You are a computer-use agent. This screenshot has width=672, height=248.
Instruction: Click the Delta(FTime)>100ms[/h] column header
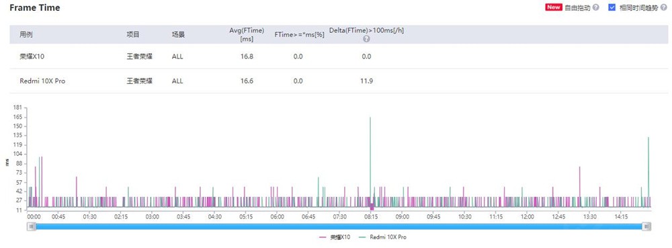(366, 30)
